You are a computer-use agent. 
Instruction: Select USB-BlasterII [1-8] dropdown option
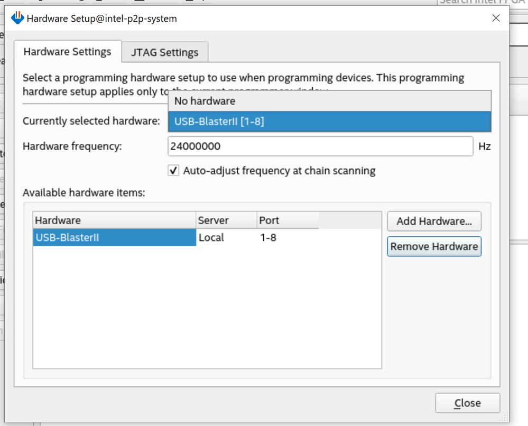click(x=329, y=121)
